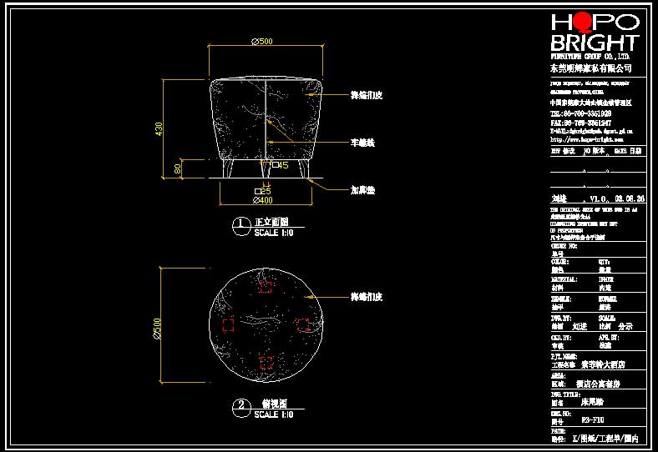Click the R3-F10 drawing number
658x452 pixels.
[593, 420]
